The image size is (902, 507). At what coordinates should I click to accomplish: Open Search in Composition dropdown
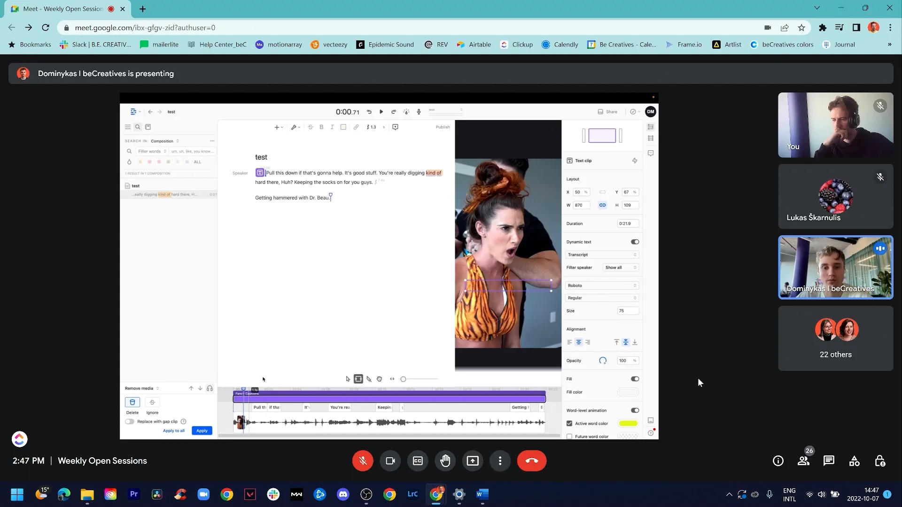pos(164,141)
